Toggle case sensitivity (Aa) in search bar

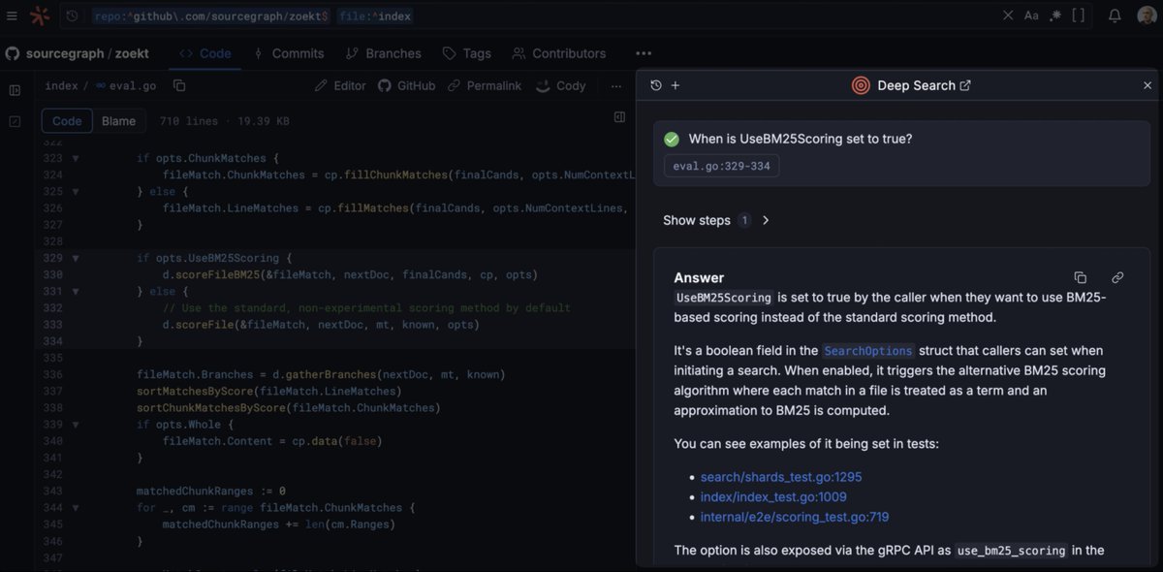[x=1031, y=16]
